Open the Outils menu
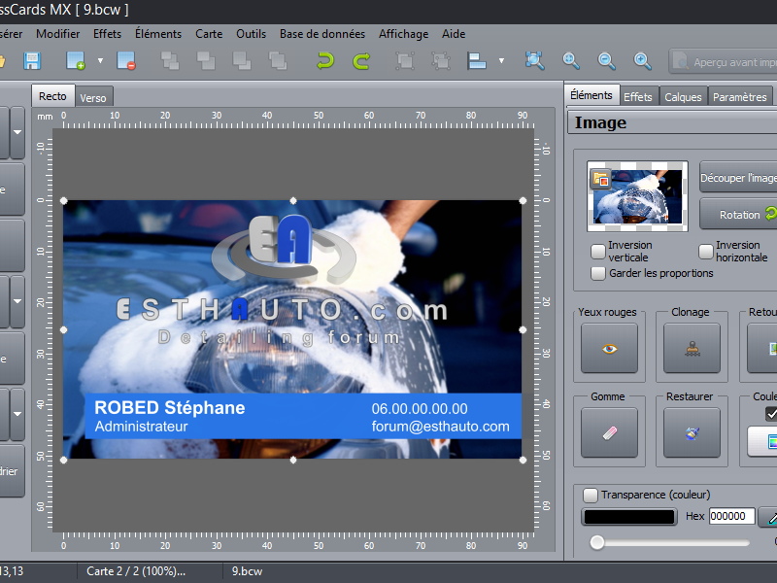 [251, 34]
